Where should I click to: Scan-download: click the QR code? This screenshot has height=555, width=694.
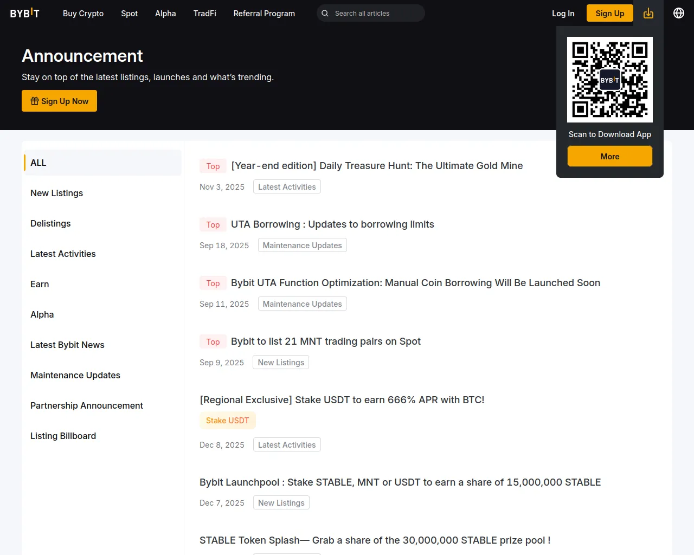point(609,79)
